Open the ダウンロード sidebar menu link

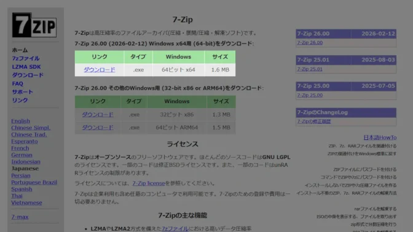tap(28, 75)
